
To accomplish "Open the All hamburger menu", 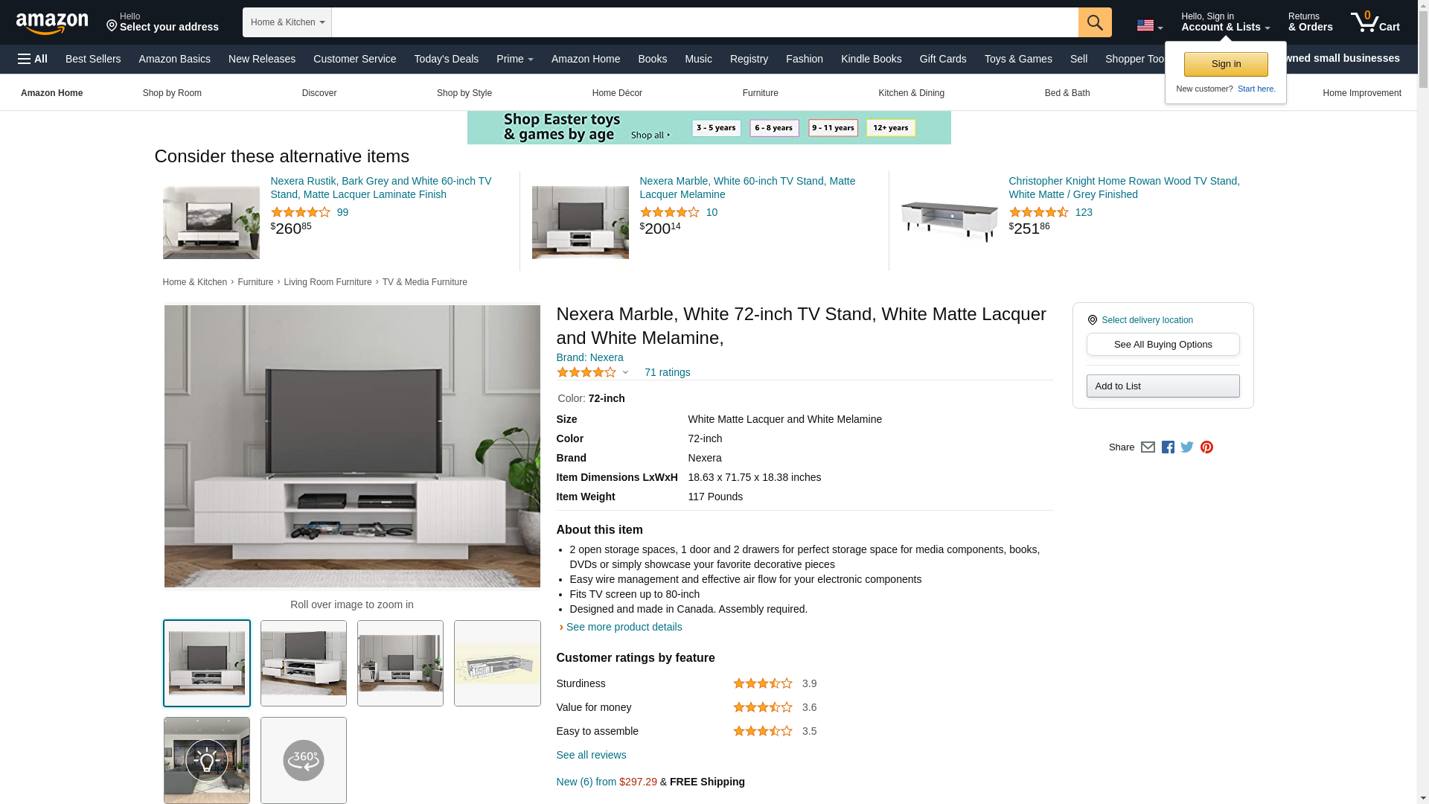I will coord(33,59).
